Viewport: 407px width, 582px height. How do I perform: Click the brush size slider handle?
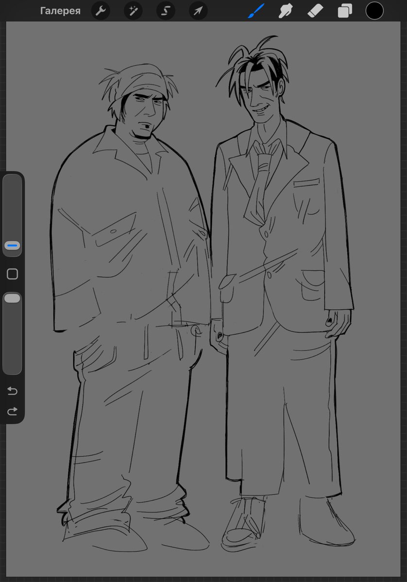12,246
